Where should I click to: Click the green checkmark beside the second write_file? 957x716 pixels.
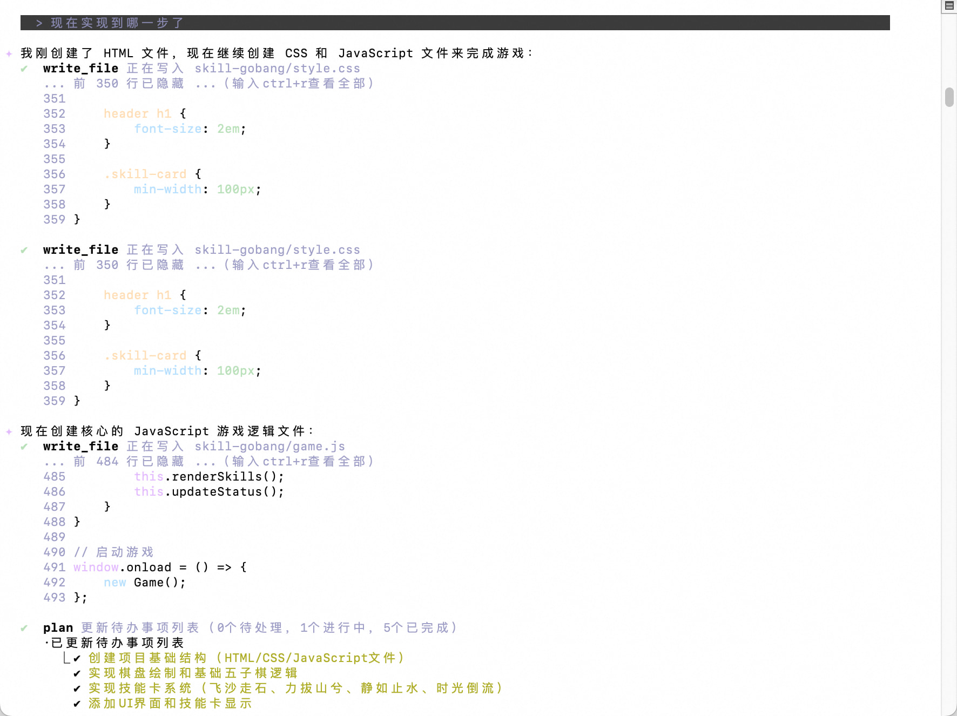coord(24,250)
